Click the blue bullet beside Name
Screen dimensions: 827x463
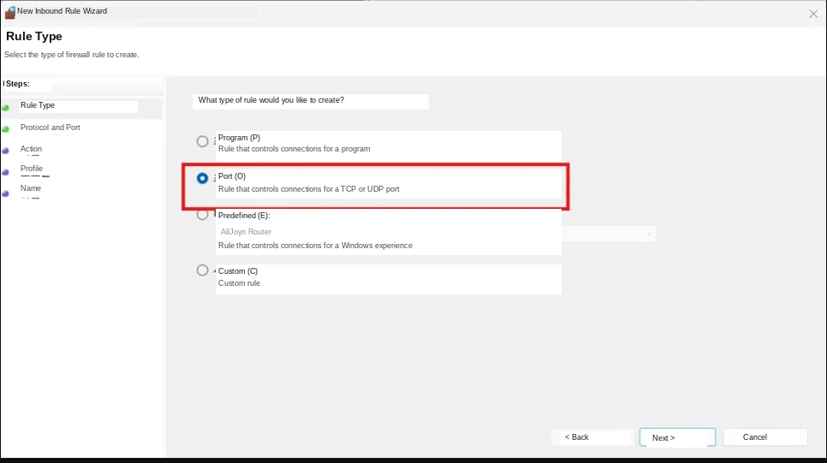(x=6, y=193)
